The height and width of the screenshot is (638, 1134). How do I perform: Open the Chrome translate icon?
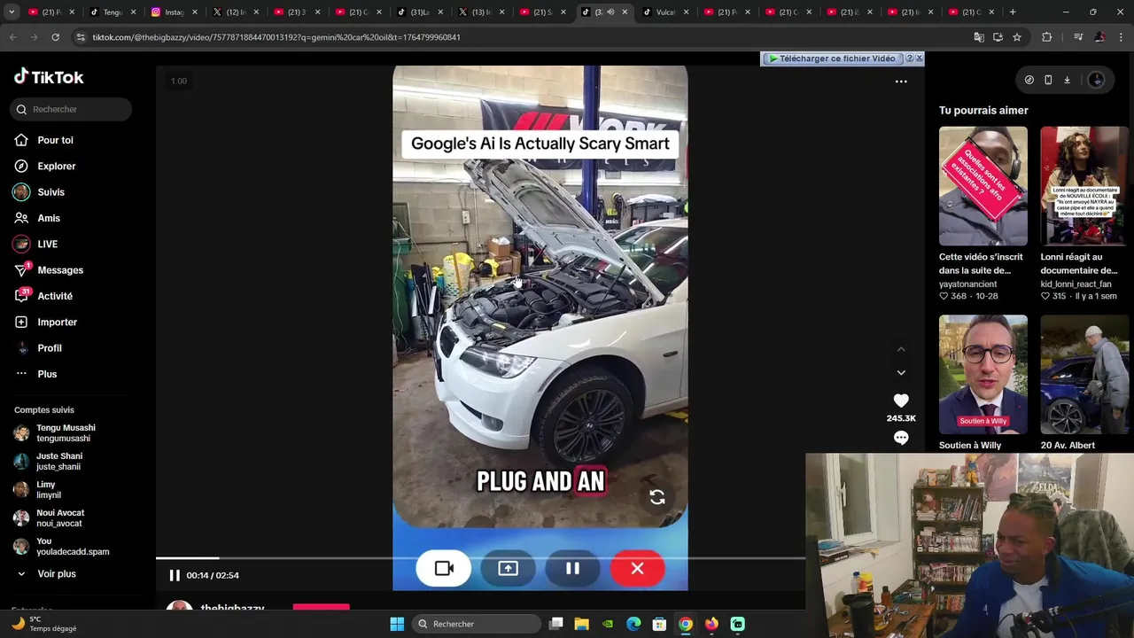[x=979, y=37]
